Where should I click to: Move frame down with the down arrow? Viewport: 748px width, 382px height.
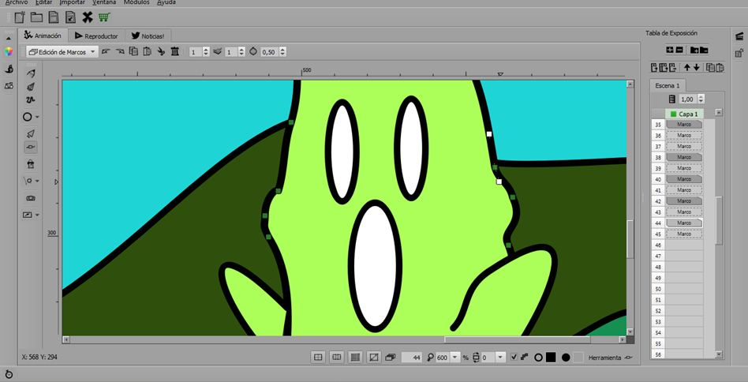697,68
